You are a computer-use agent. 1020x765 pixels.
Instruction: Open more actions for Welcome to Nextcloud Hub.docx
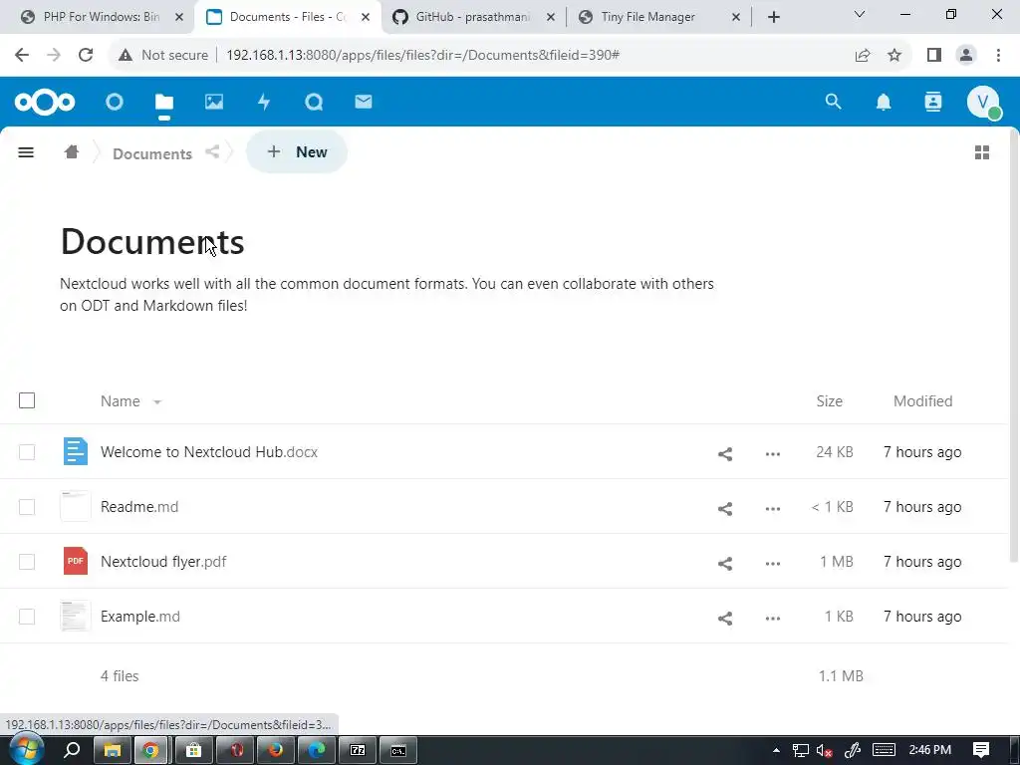point(772,454)
